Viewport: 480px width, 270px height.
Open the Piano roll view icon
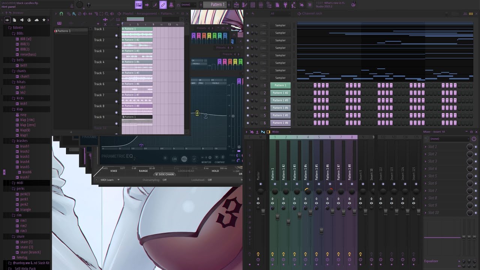244,5
